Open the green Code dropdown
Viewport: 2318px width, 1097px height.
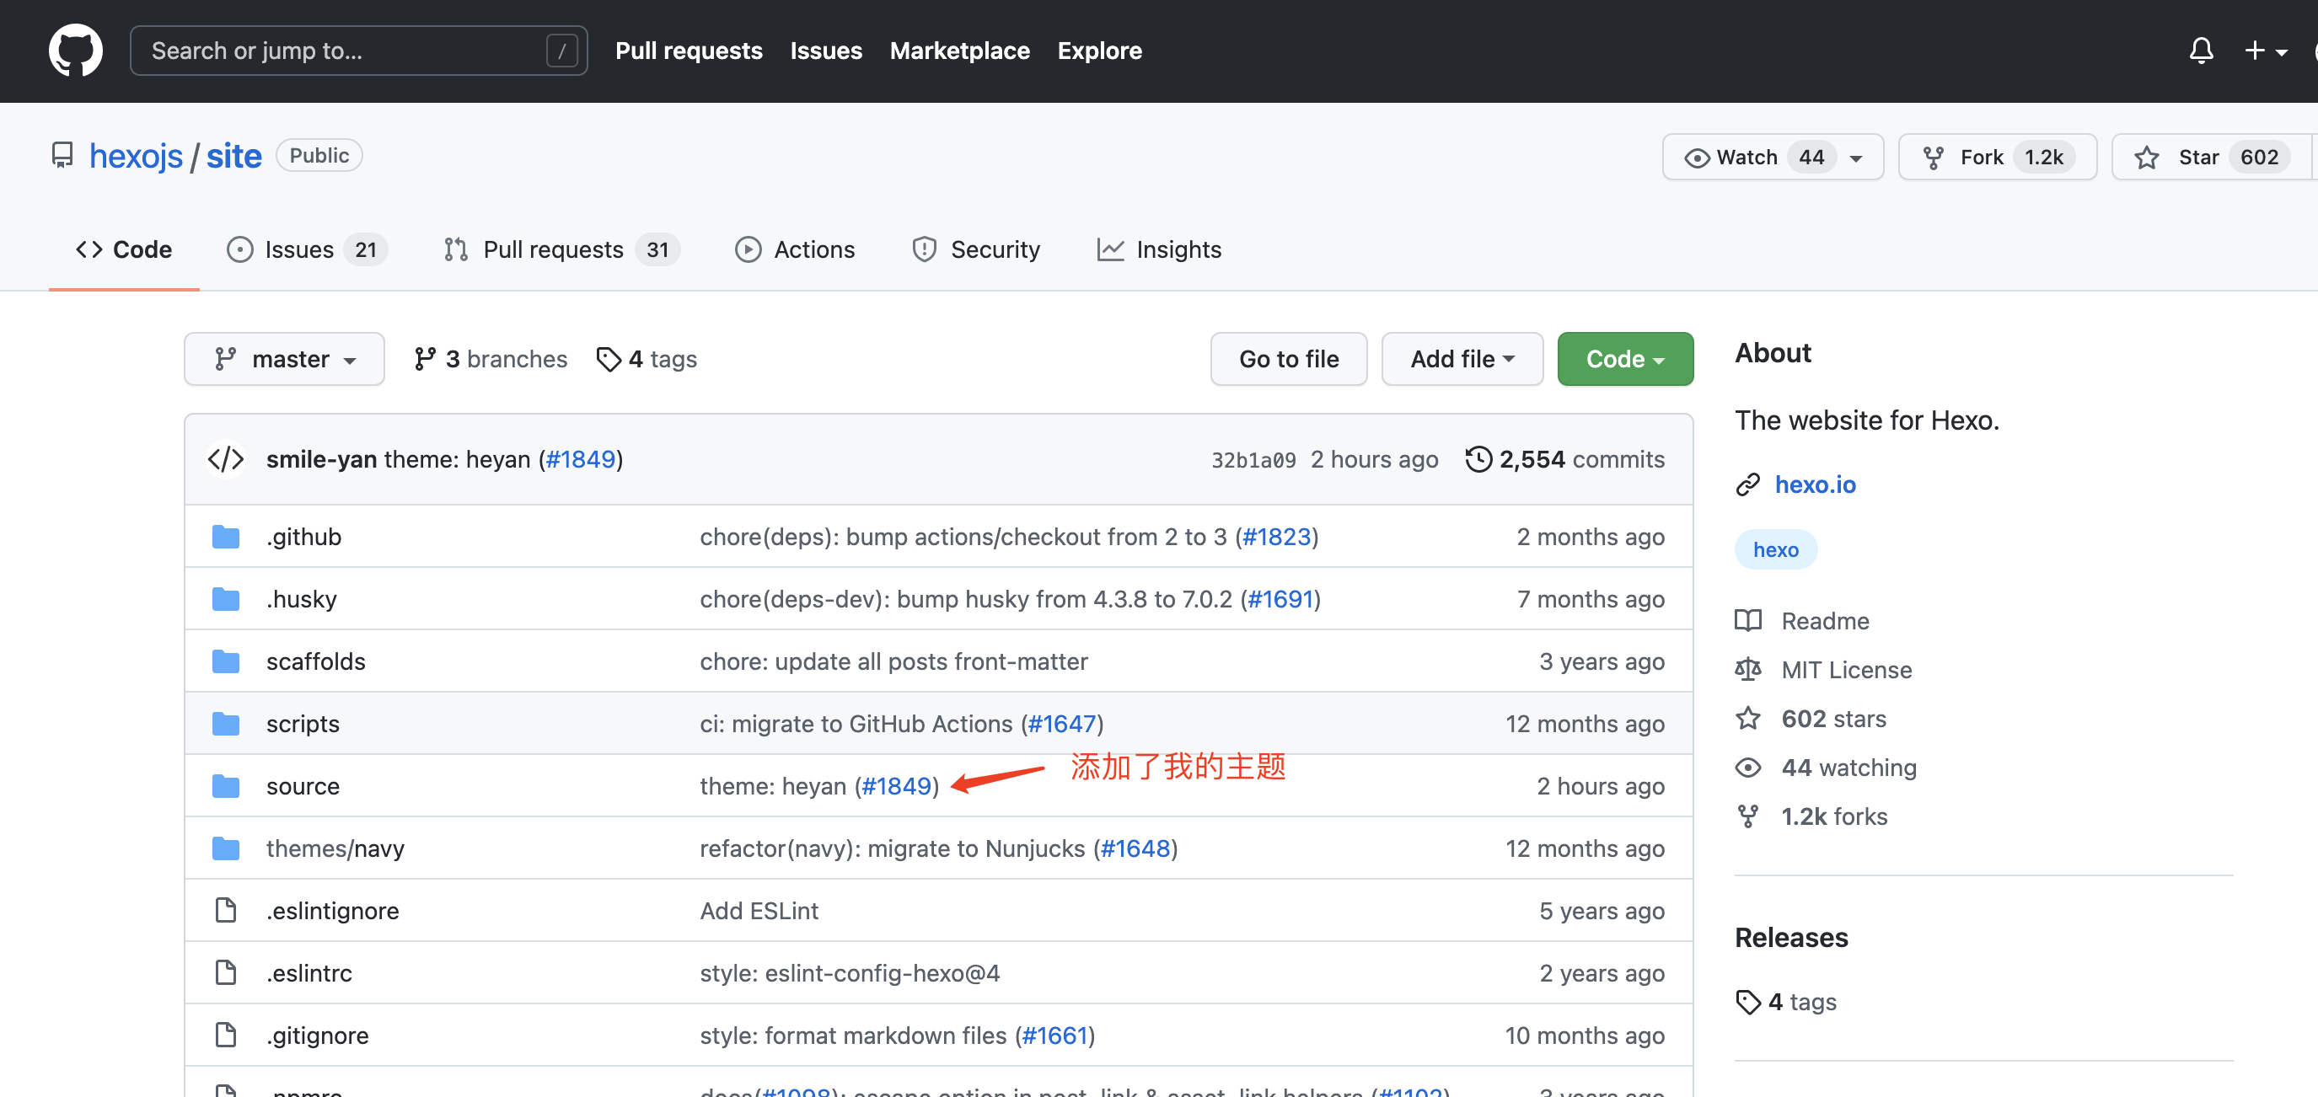tap(1624, 359)
